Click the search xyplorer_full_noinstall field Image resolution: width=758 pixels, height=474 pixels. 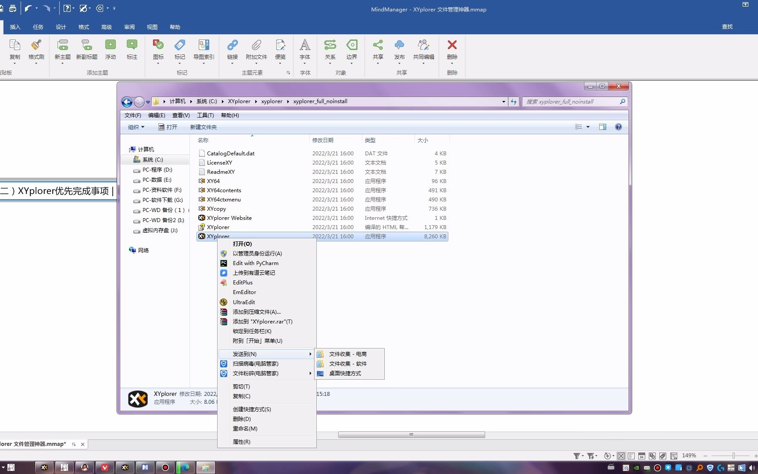coord(575,101)
